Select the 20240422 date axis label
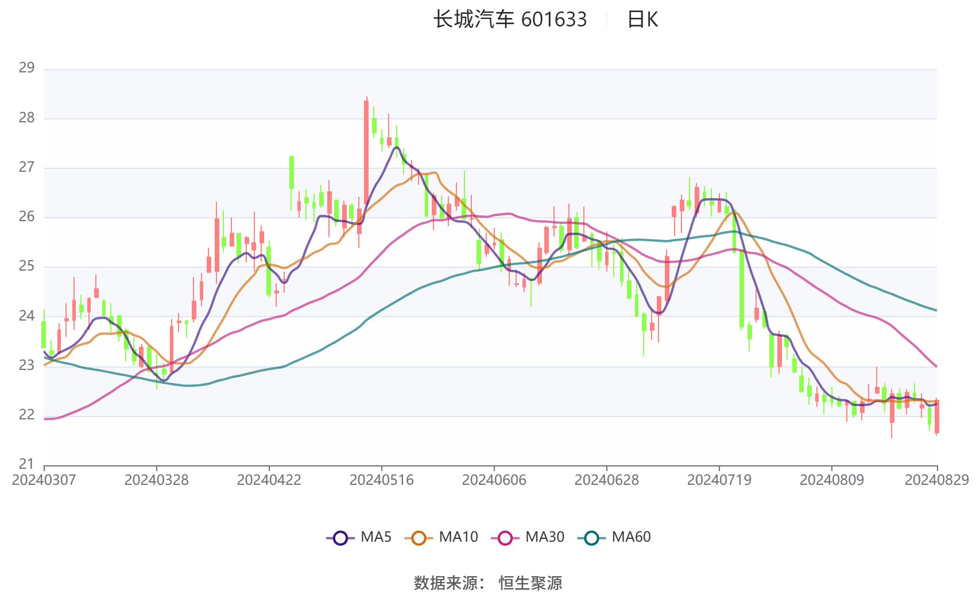 pyautogui.click(x=269, y=480)
